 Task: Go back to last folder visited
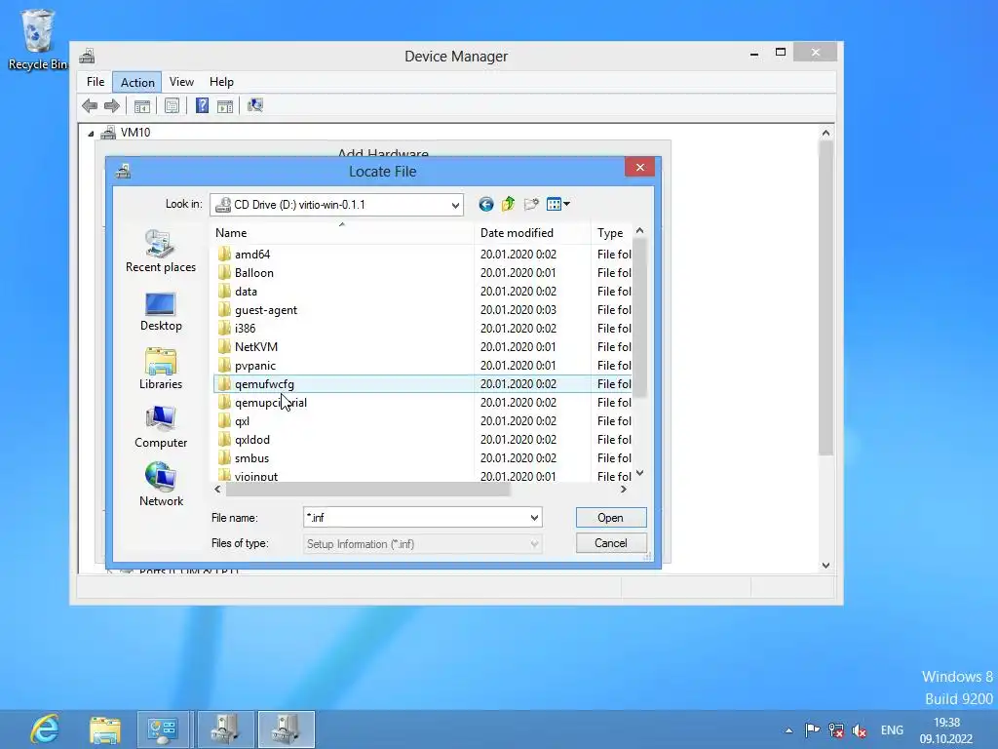point(486,205)
